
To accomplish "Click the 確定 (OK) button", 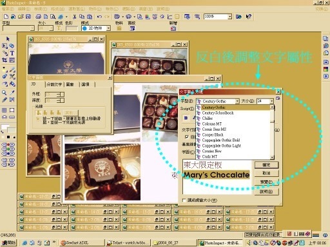I will (x=266, y=165).
